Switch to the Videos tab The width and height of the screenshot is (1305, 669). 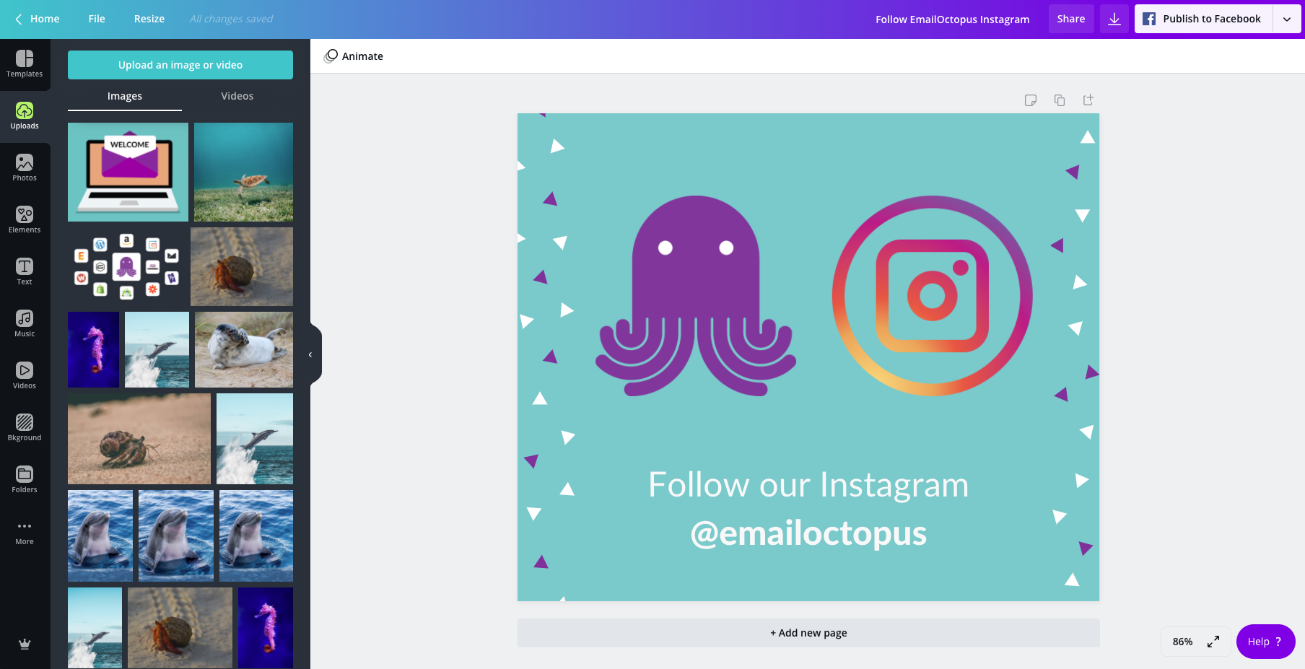pos(237,96)
